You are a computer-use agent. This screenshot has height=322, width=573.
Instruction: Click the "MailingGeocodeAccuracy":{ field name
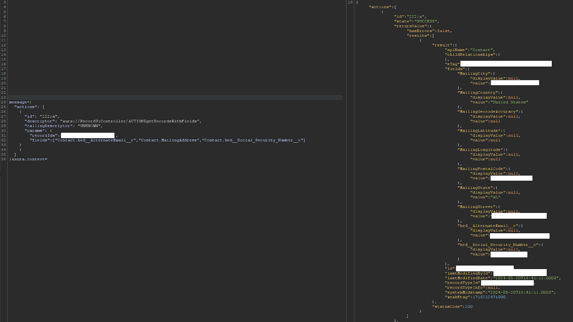tap(490, 111)
